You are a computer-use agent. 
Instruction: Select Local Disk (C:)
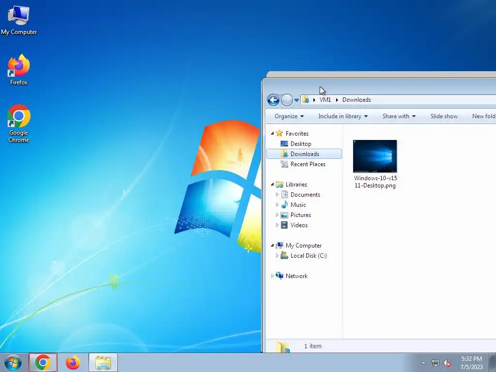309,256
